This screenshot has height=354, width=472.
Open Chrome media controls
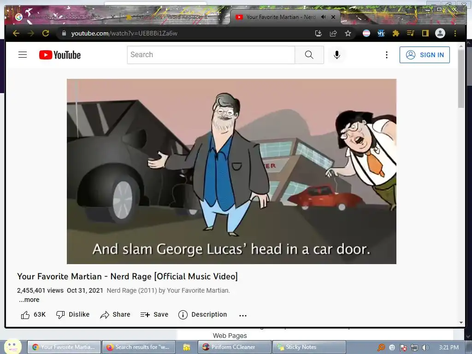[410, 33]
